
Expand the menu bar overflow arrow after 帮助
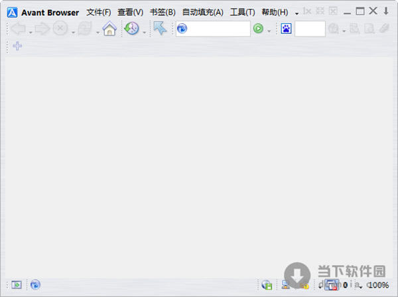(297, 13)
